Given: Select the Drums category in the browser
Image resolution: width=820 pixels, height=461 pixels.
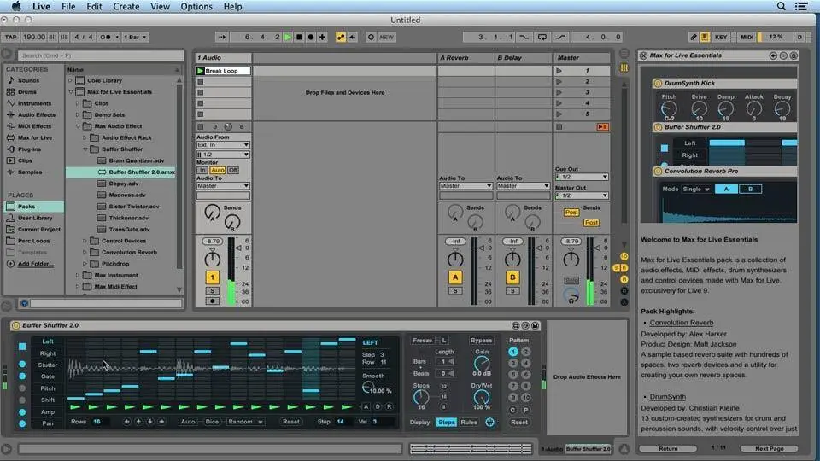Looking at the screenshot, I should [x=26, y=92].
